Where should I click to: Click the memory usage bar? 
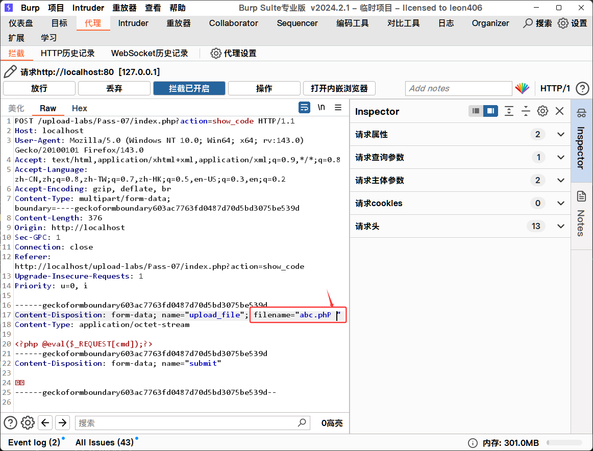[x=564, y=443]
